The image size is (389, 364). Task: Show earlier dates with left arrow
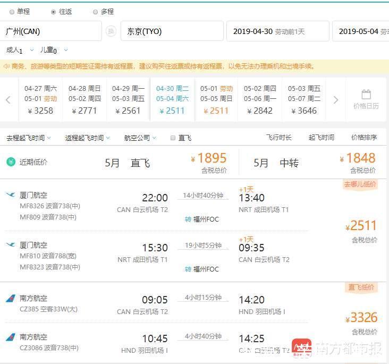[x=8, y=100]
